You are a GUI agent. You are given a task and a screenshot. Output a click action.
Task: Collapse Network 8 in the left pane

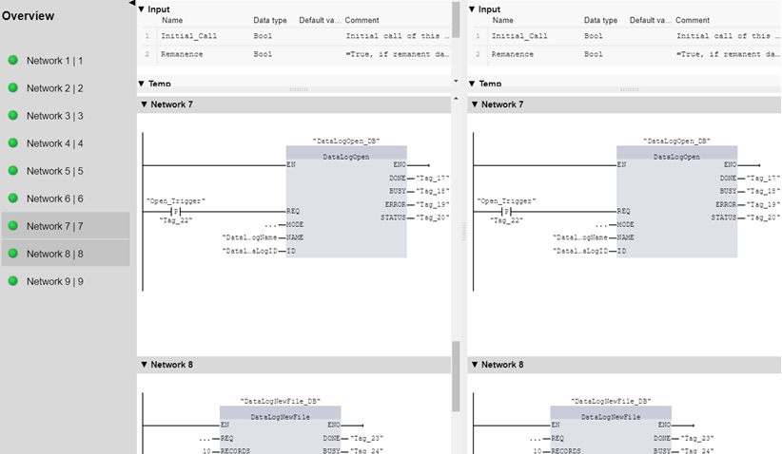coord(145,365)
